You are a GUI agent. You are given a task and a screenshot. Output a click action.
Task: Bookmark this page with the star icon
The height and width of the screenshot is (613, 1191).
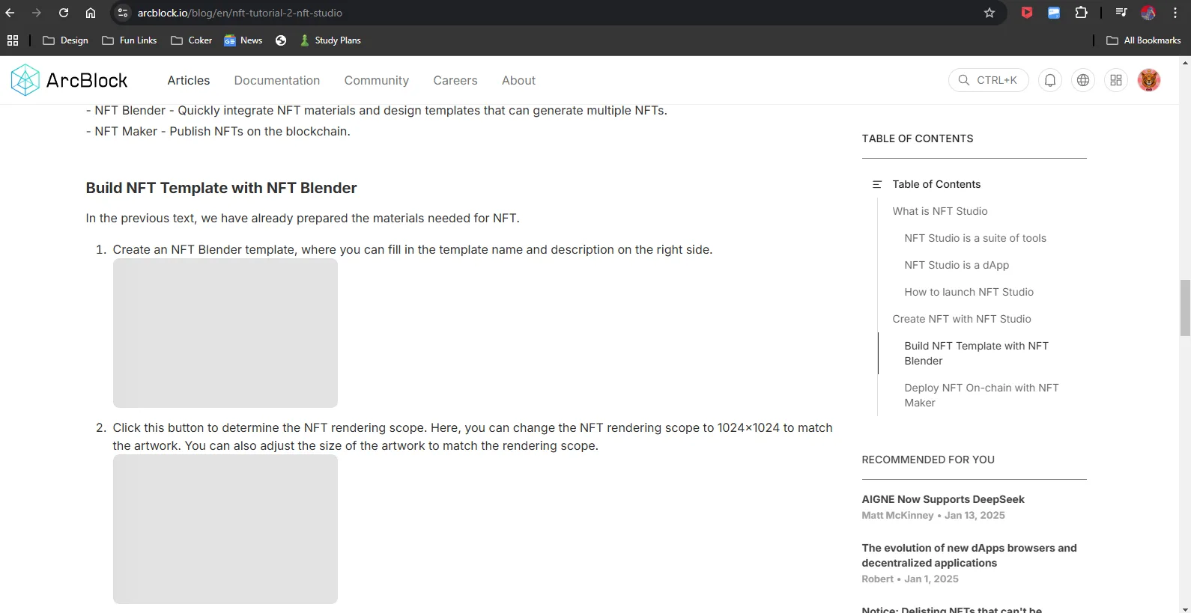coord(990,13)
